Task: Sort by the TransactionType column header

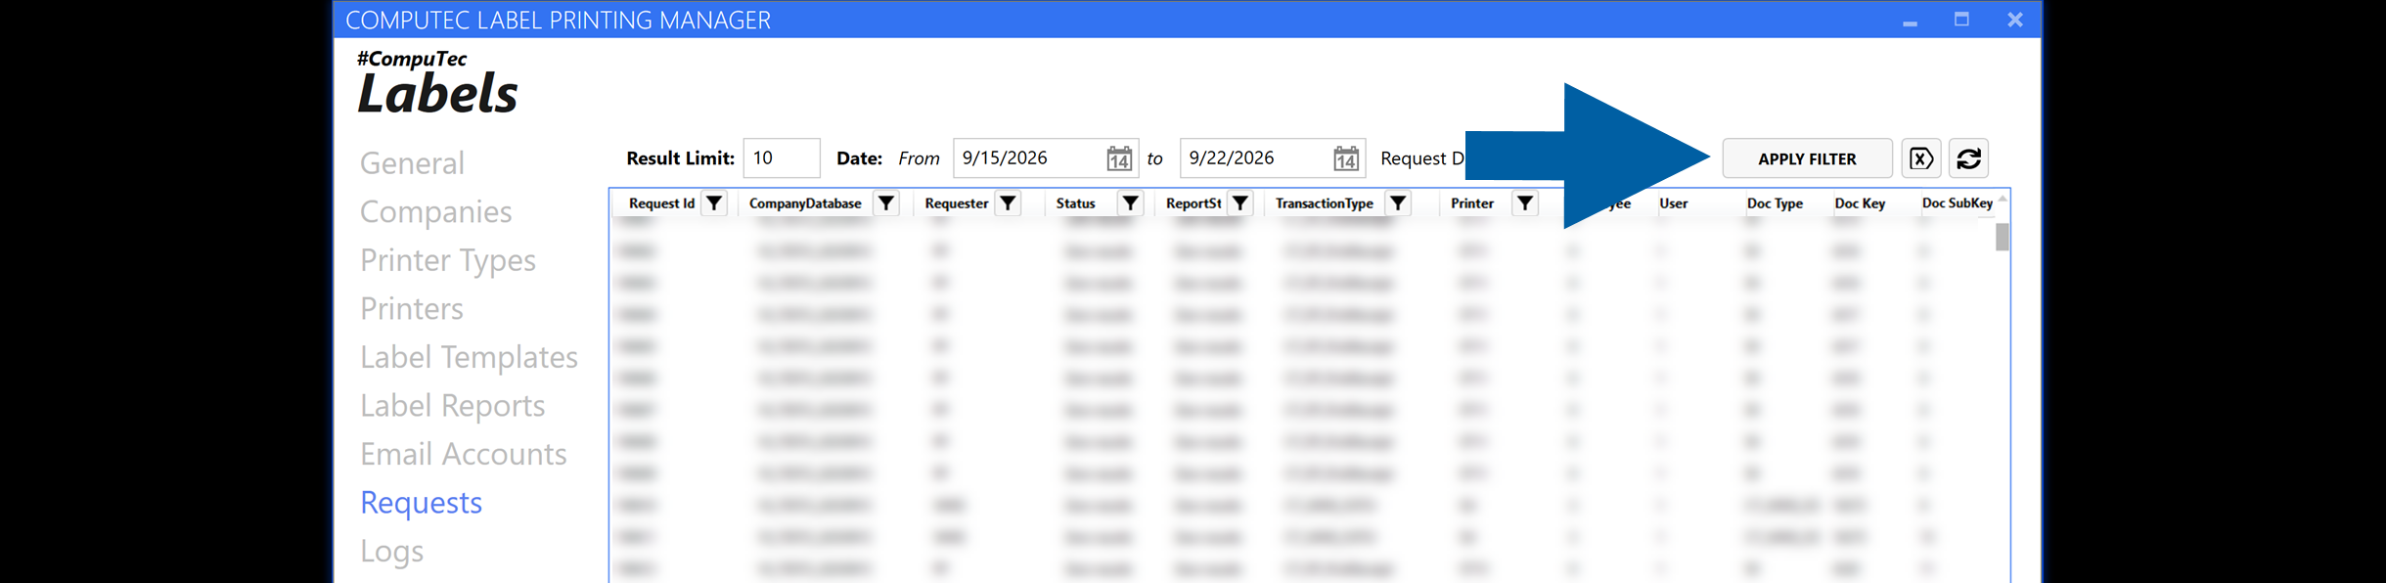Action: point(1324,203)
